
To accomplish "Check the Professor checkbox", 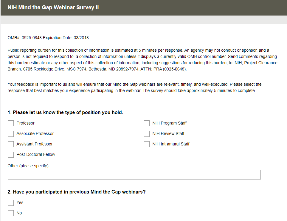I will (x=11, y=123).
